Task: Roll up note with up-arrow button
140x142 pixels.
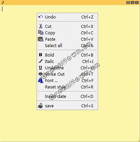Action: (x=132, y=2)
